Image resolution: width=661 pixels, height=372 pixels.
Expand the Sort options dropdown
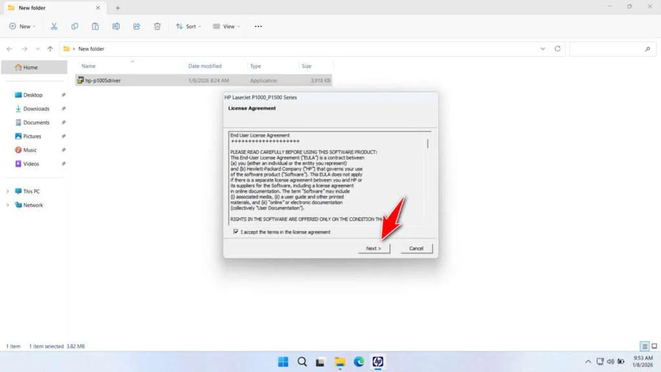pos(188,26)
